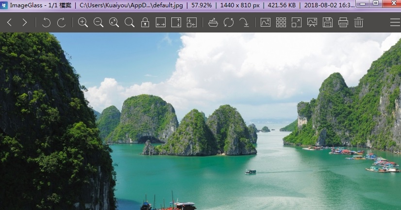Open an image file from the toolbar
Viewport: 401px width, 210px height.
point(213,22)
